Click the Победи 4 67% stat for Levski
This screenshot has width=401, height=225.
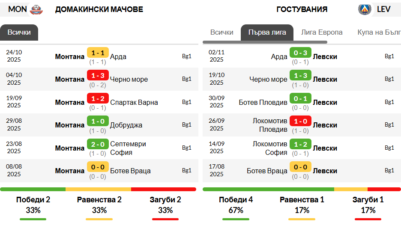236,205
